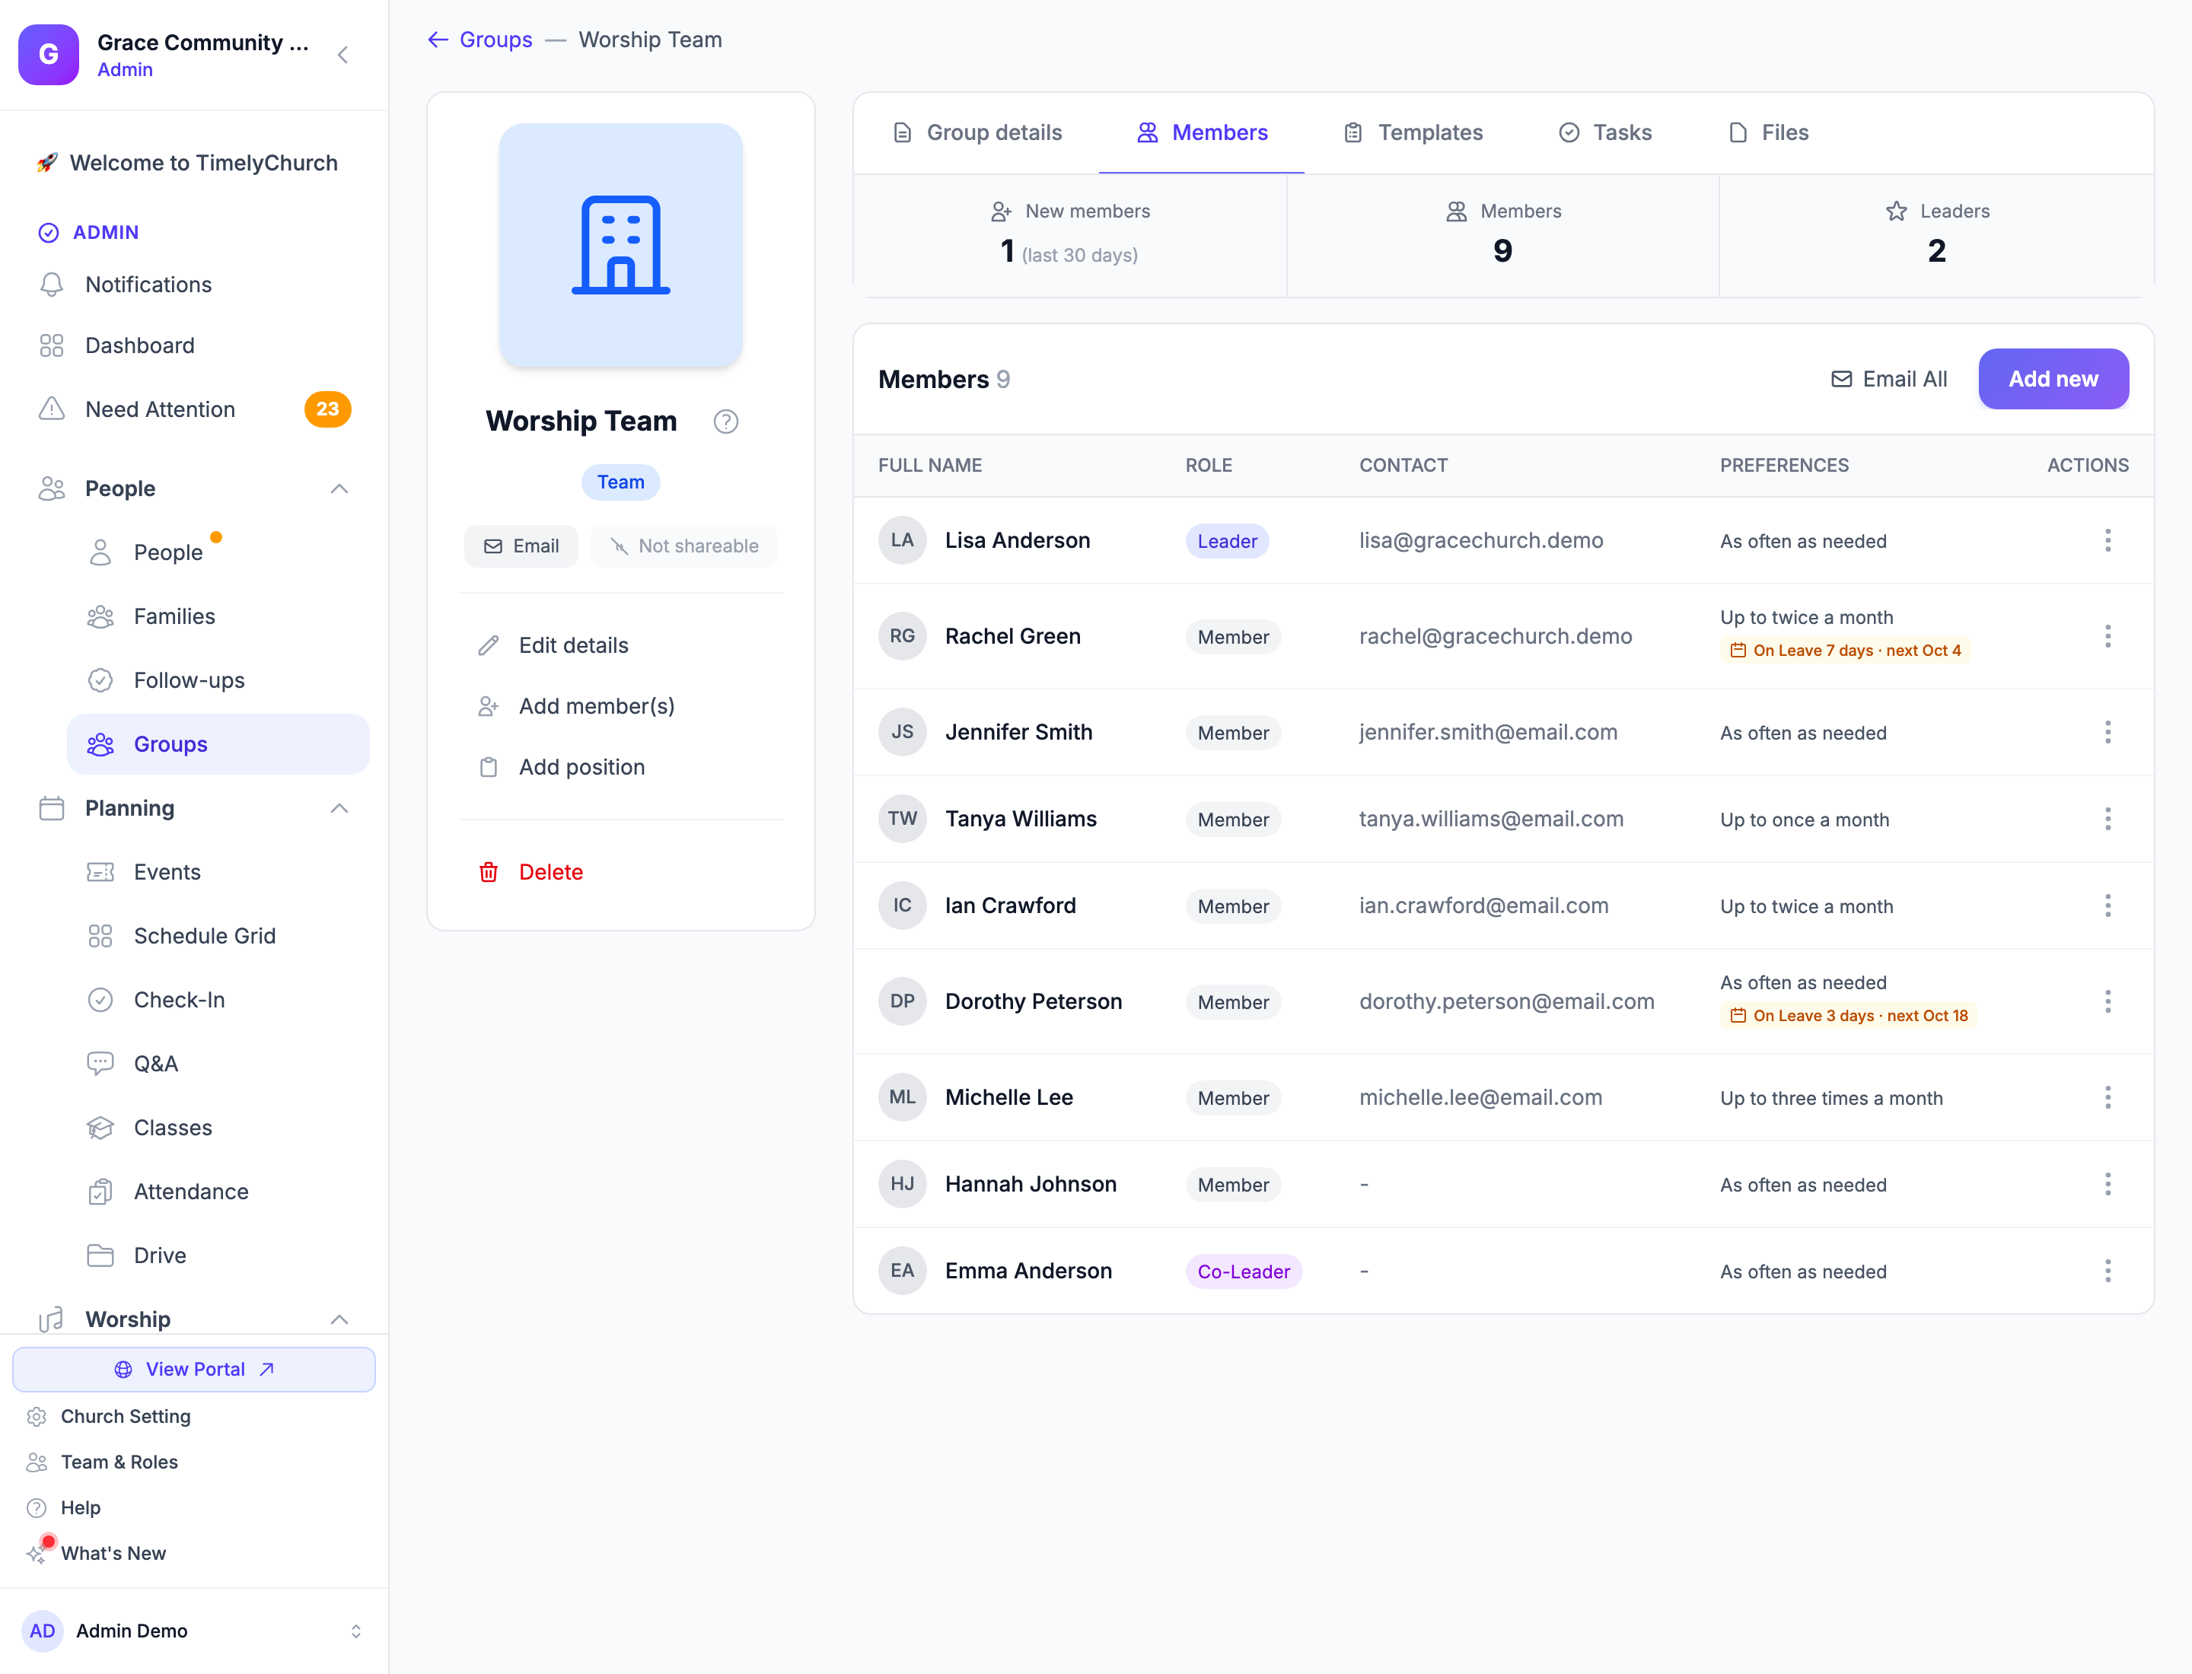Open actions menu for Ian Crawford
Viewport: 2192px width, 1674px height.
pos(2108,905)
